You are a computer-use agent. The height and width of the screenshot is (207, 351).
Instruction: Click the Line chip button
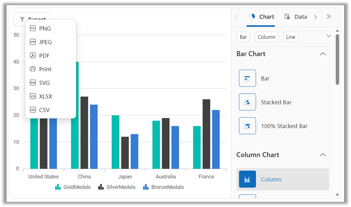coord(290,37)
